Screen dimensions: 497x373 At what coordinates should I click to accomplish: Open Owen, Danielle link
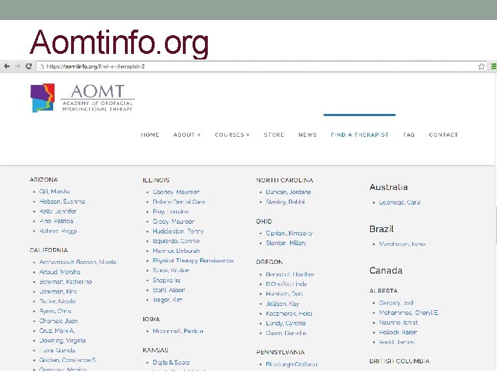[x=286, y=334]
